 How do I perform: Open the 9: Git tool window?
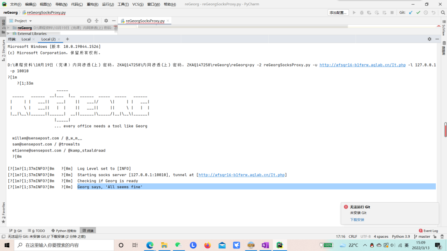[16, 230]
